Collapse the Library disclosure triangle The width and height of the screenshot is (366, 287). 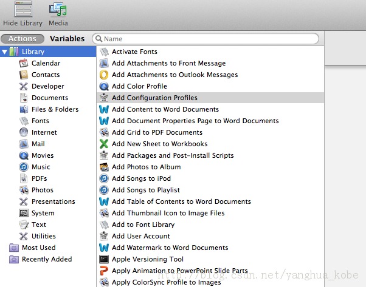click(4, 52)
